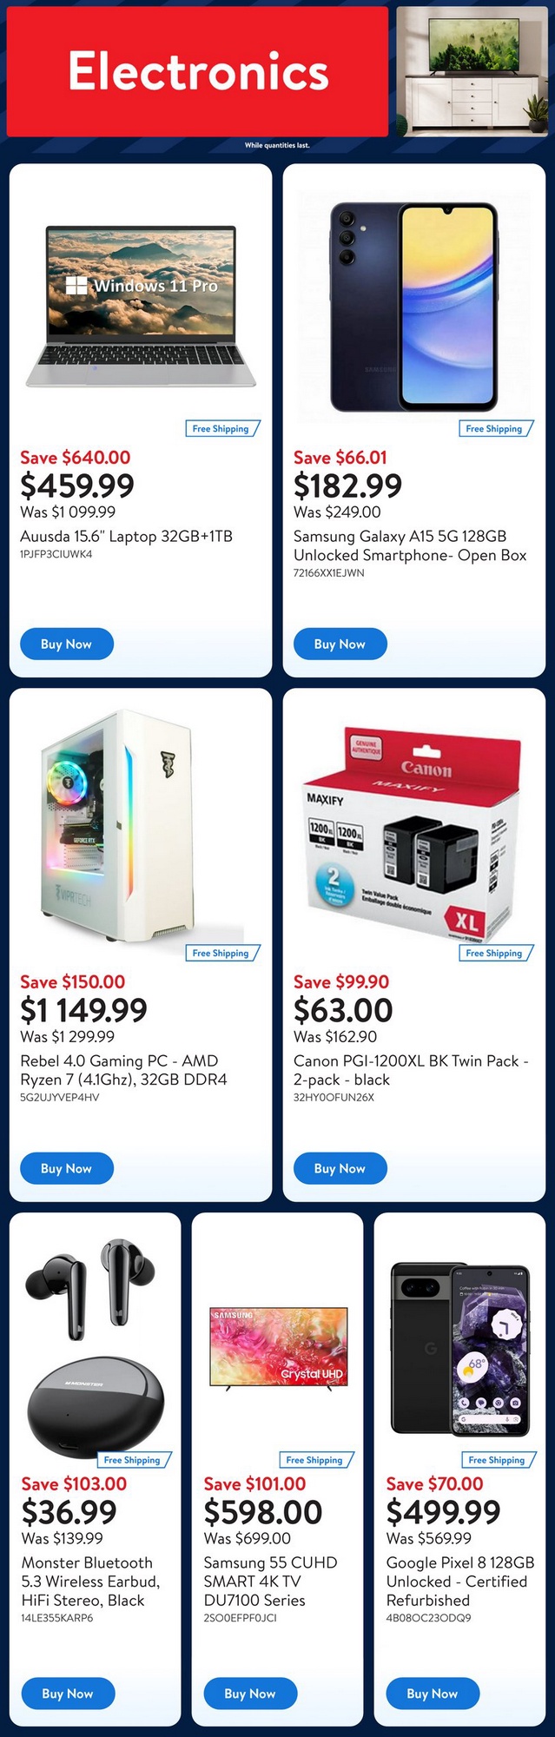The width and height of the screenshot is (555, 1737).
Task: Open the Samsung 55 CUHD TV title link
Action: (270, 1581)
